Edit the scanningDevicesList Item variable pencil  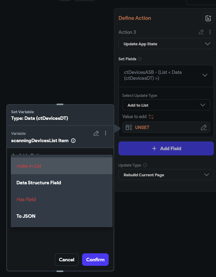pyautogui.click(x=97, y=133)
